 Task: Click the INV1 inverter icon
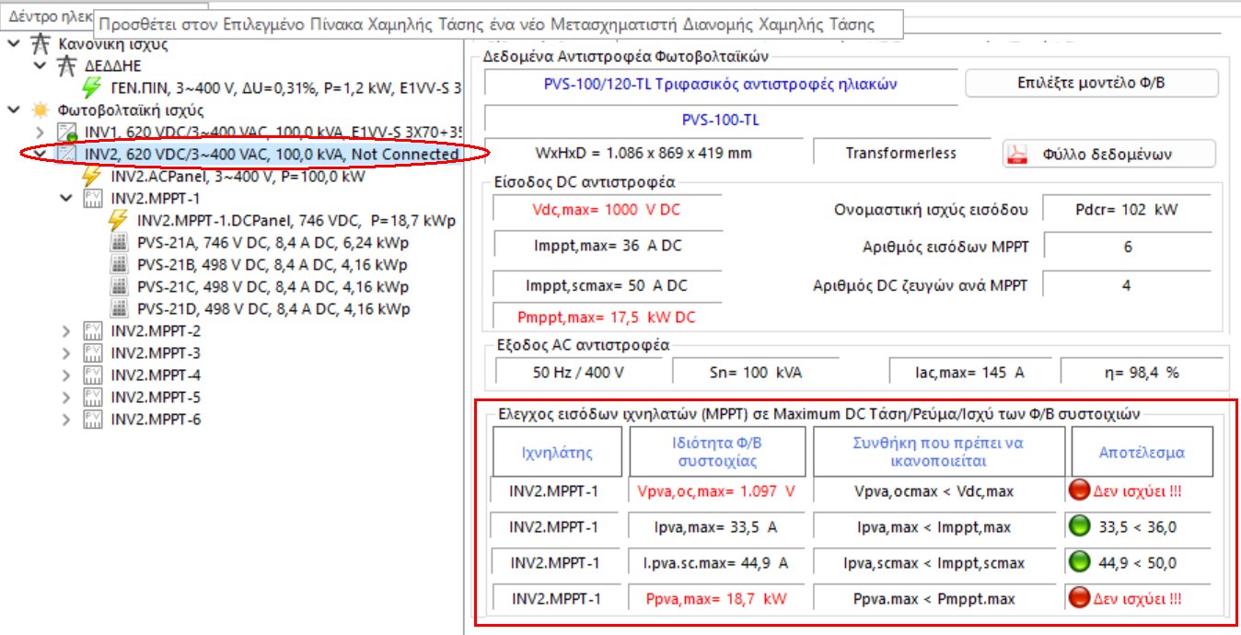tap(66, 133)
